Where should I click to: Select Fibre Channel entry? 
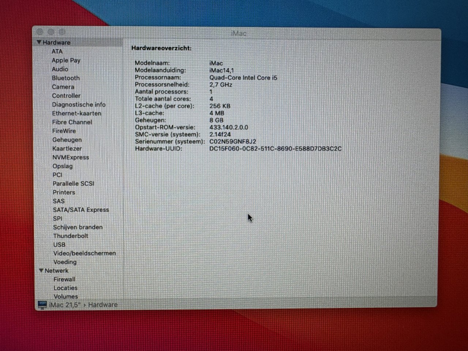[x=72, y=122]
